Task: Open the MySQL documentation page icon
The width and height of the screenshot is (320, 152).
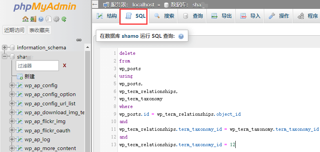Action: 49,19
